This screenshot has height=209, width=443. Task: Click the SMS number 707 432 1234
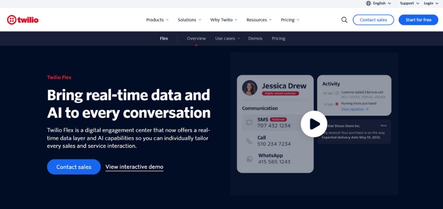coord(274,126)
